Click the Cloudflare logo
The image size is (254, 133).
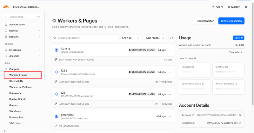[6, 7]
